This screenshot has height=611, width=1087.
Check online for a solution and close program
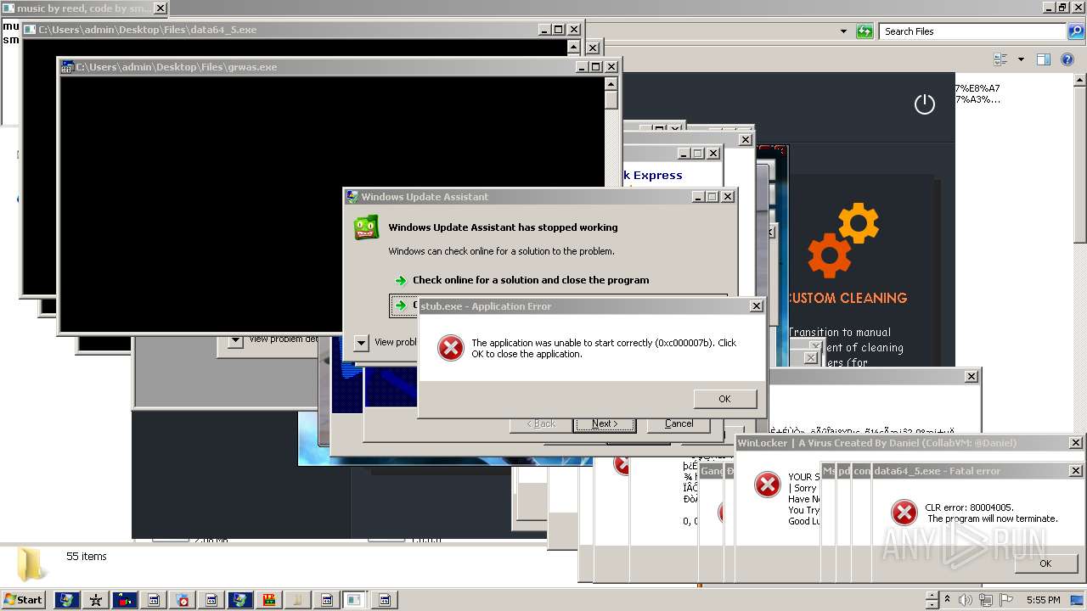[531, 280]
